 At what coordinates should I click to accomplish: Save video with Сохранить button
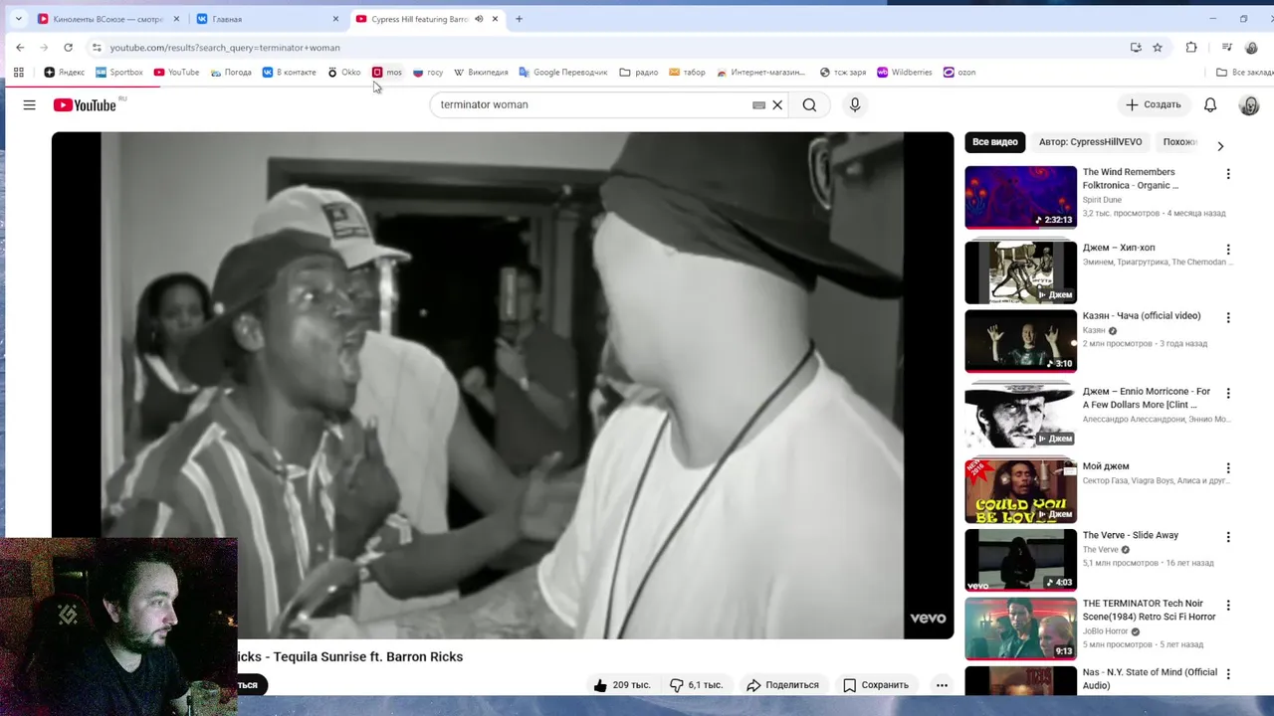pos(876,685)
